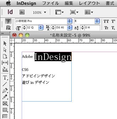Click the ruler origin corner box
This screenshot has height=119, width=117.
[12, 41]
